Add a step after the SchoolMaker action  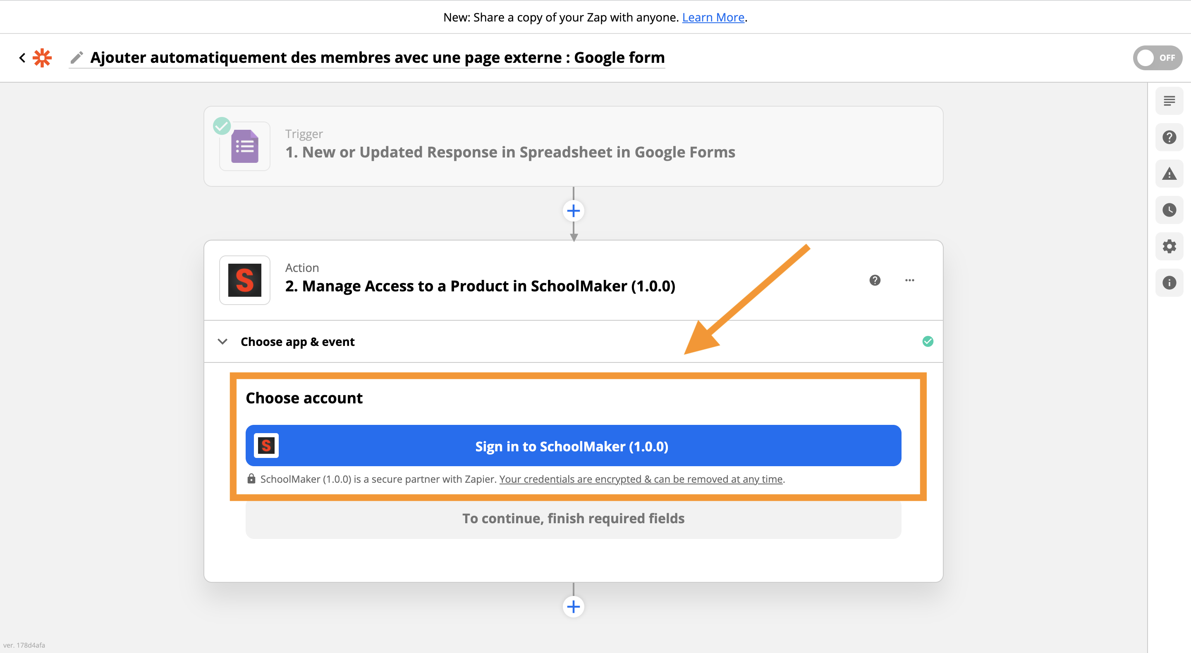pyautogui.click(x=573, y=606)
